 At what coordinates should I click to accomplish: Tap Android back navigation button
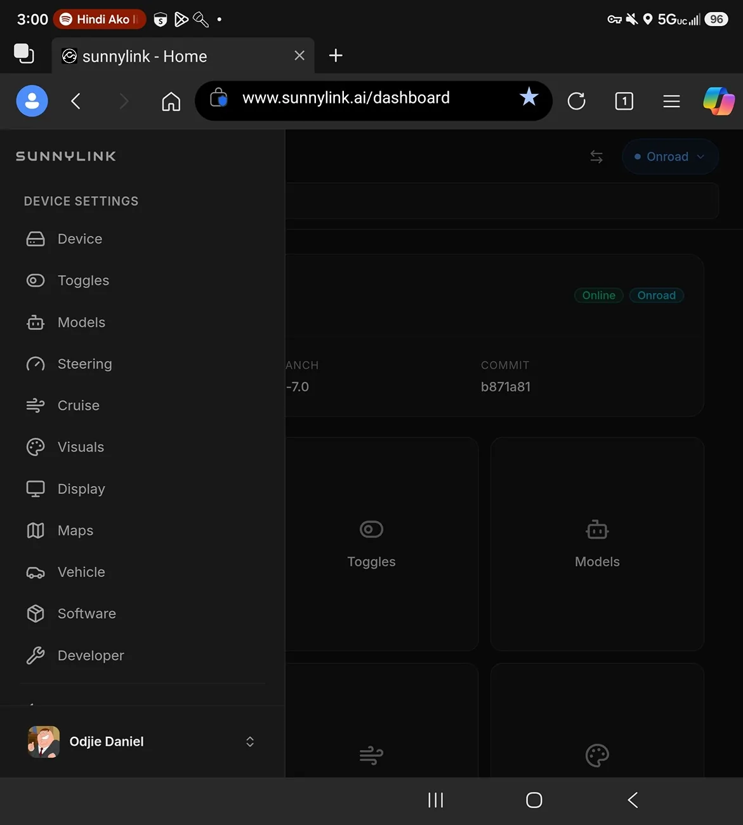click(633, 800)
